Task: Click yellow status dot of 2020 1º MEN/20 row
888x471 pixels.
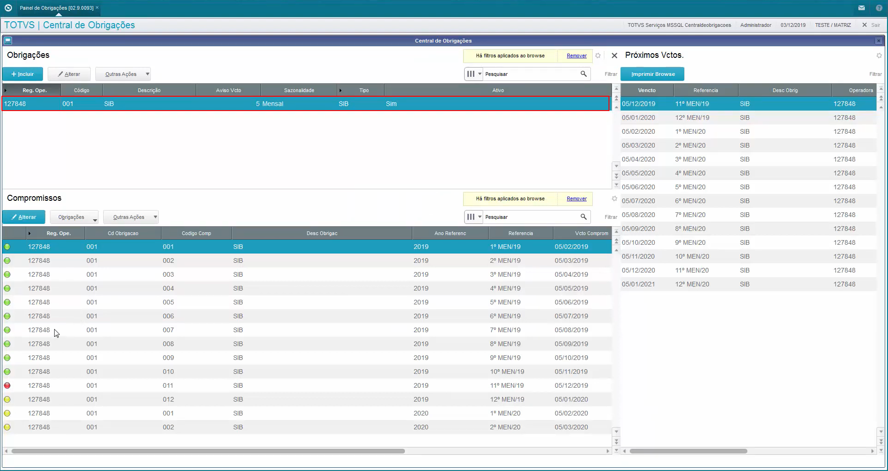Action: coord(7,413)
